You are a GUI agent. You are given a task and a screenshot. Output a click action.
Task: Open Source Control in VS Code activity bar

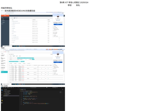pos(2,95)
